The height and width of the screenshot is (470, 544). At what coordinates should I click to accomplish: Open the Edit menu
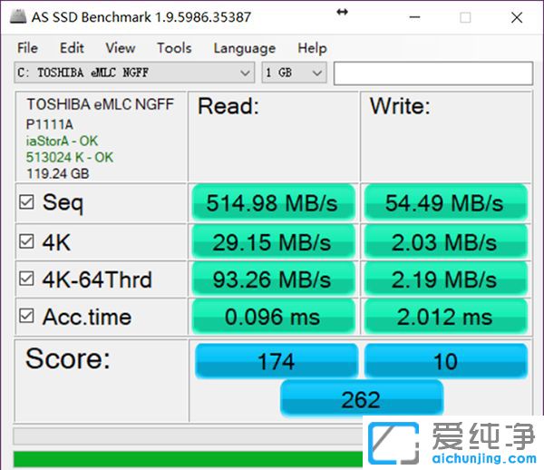(72, 48)
